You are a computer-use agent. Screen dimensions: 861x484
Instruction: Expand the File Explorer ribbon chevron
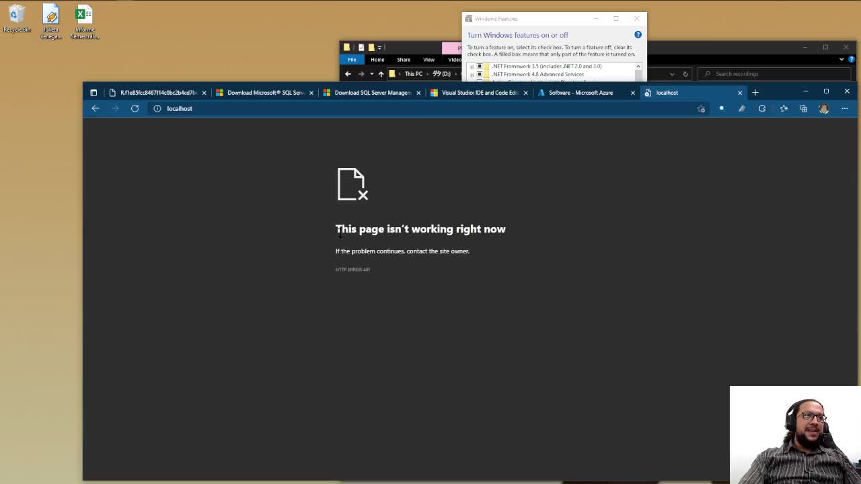[841, 59]
